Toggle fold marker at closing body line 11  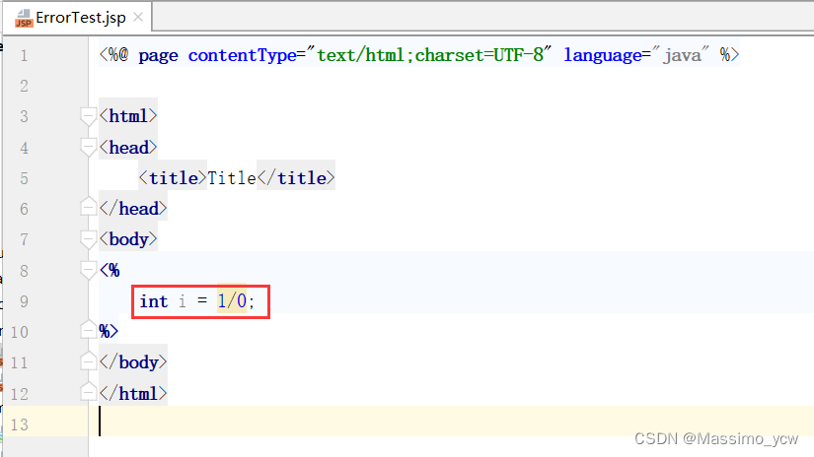(x=88, y=361)
